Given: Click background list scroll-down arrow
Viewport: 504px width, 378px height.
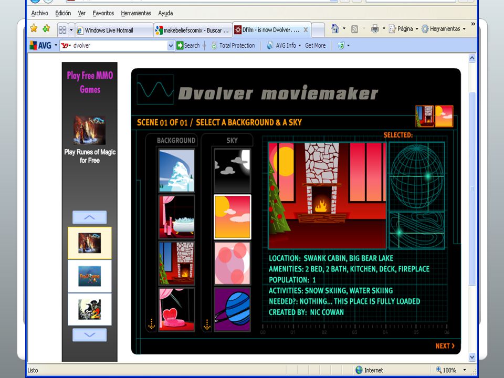Looking at the screenshot, I should (x=151, y=324).
